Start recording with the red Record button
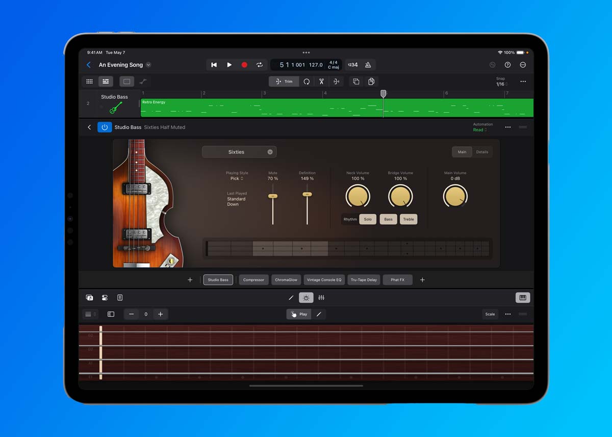The height and width of the screenshot is (437, 612). tap(244, 65)
